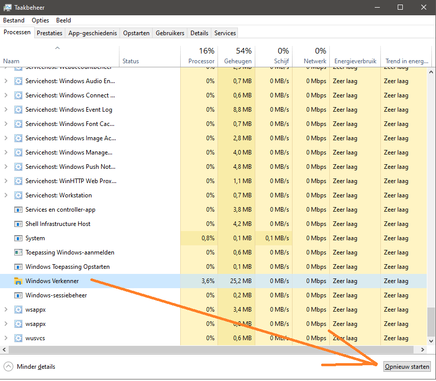Switch to the Services tab
The width and height of the screenshot is (436, 381).
point(225,33)
